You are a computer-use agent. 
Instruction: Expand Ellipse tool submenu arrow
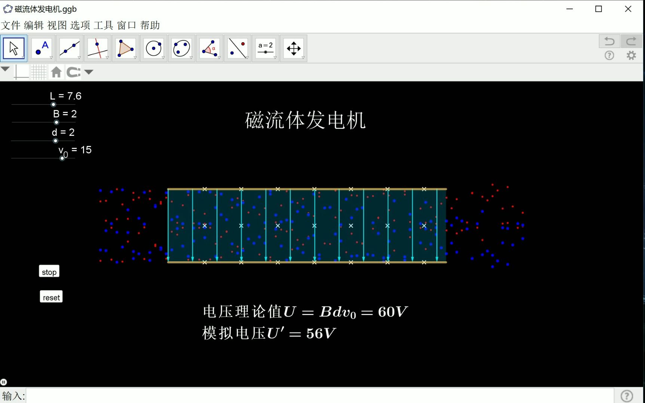pos(192,58)
